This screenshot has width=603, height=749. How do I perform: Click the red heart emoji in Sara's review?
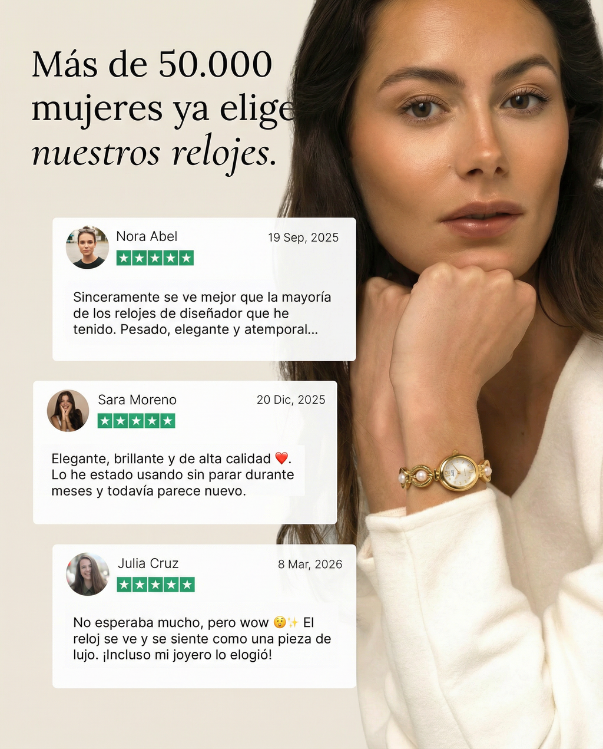[x=281, y=458]
